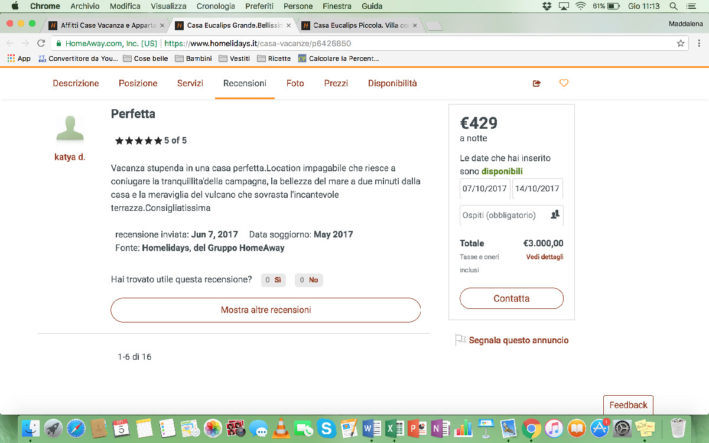This screenshot has height=443, width=709.
Task: Switch to the Foto tab
Action: [295, 83]
